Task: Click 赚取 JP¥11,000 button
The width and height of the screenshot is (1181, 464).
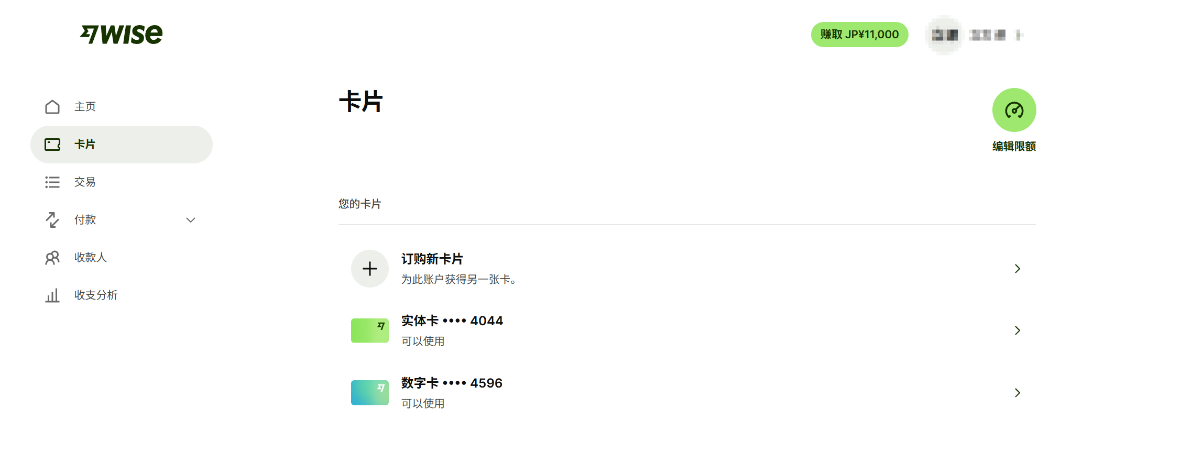Action: [x=860, y=35]
